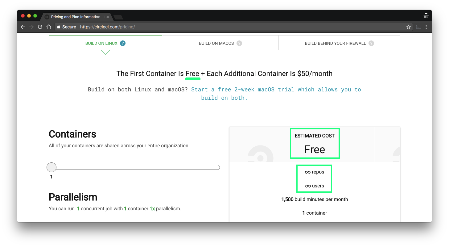Maximize the window with the green button
Viewport: 449px width, 247px height.
tap(35, 16)
